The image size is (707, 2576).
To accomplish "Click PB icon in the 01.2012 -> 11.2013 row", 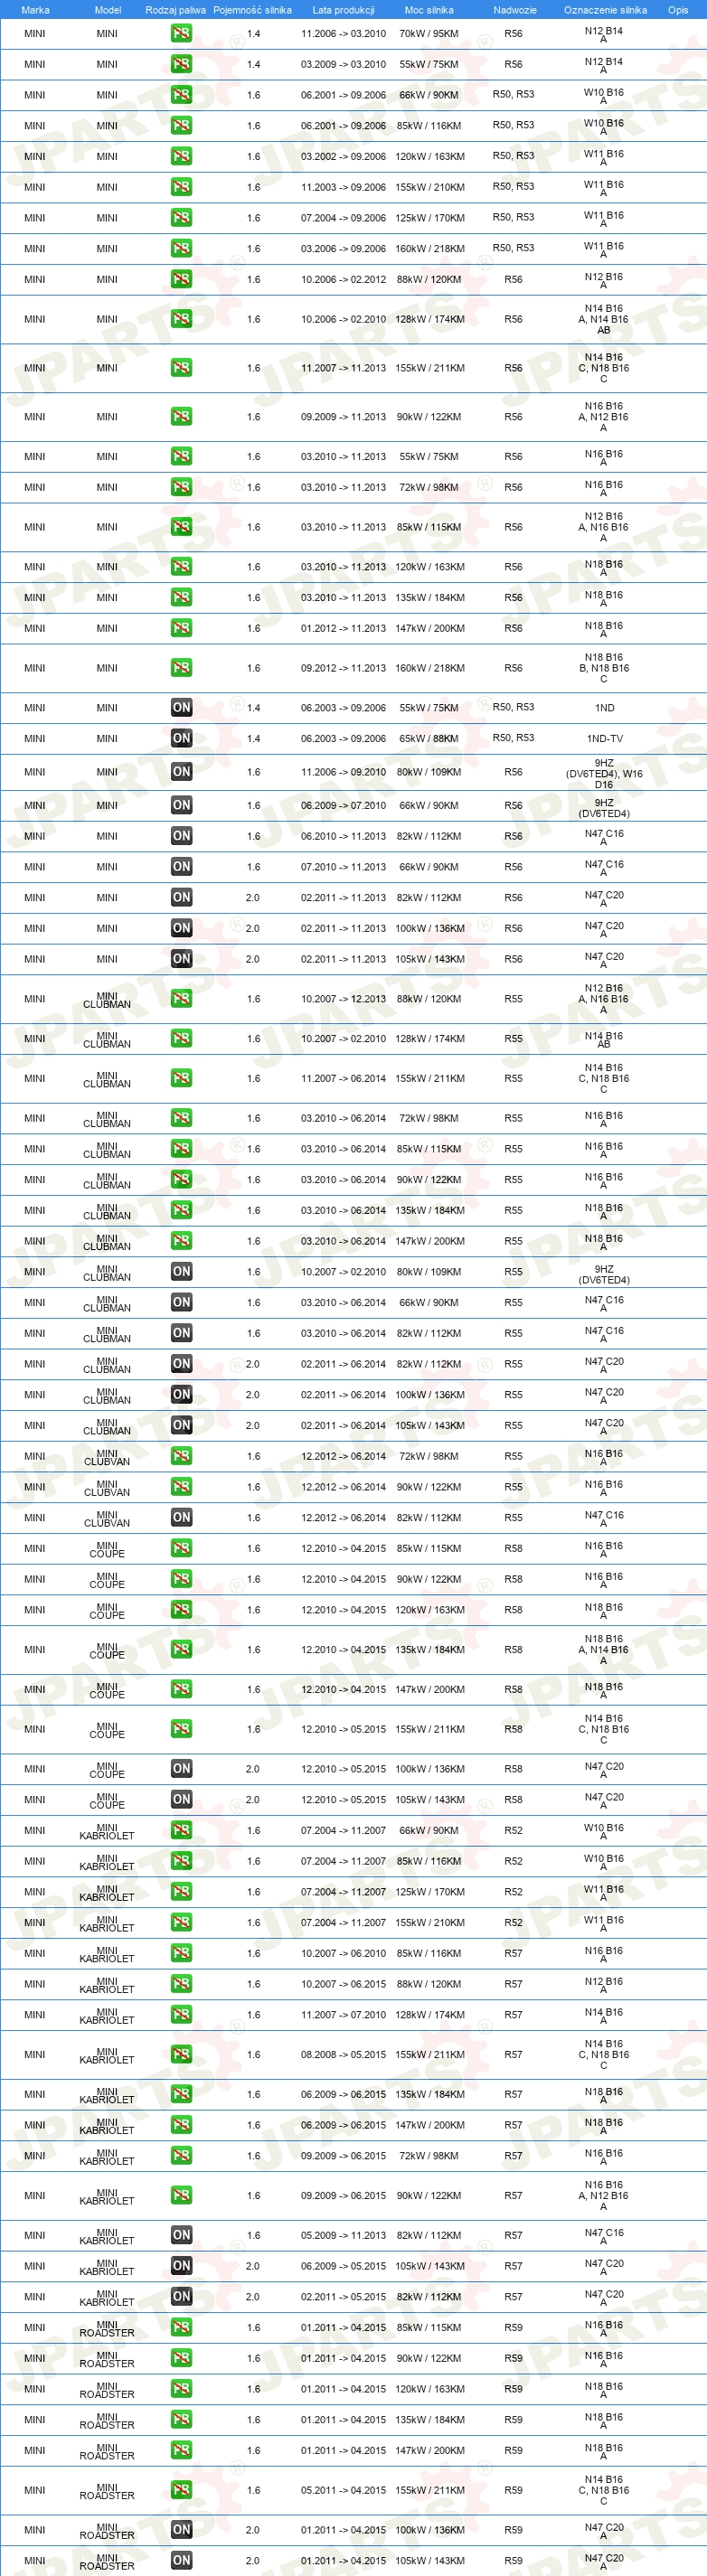I will [181, 628].
